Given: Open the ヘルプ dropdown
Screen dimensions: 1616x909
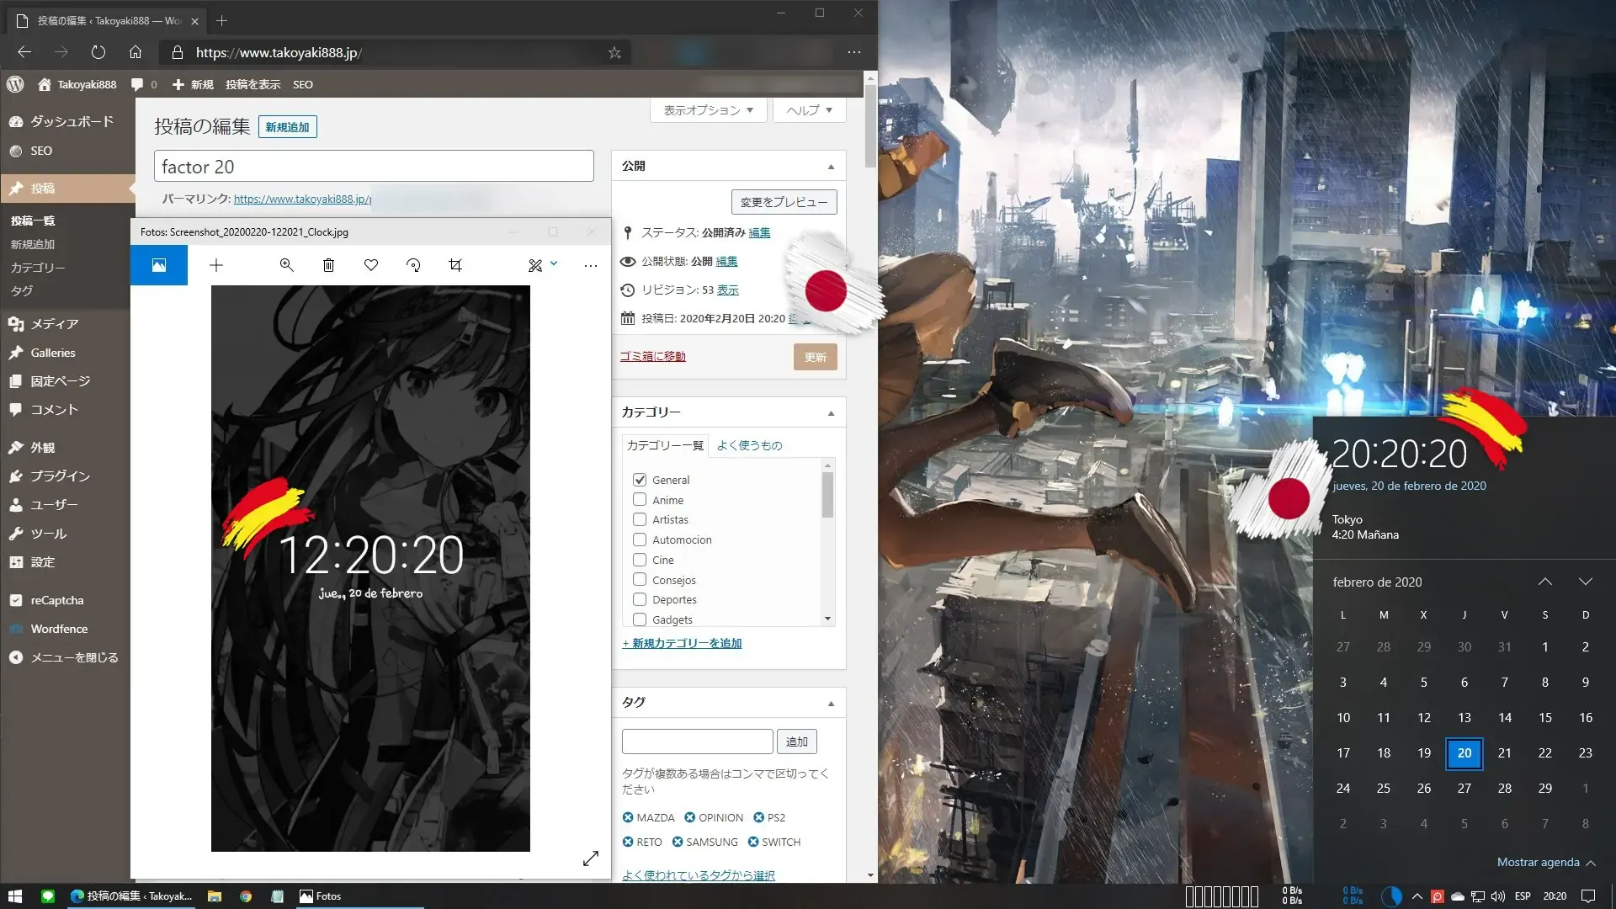Looking at the screenshot, I should (809, 110).
